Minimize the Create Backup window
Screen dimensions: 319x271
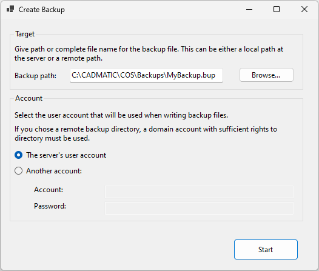click(x=249, y=9)
